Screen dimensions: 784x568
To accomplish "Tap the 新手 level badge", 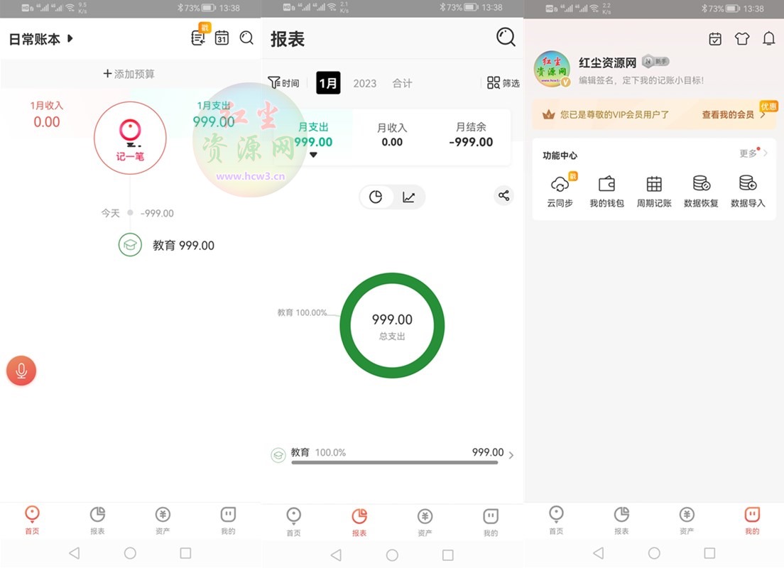I will coord(655,62).
